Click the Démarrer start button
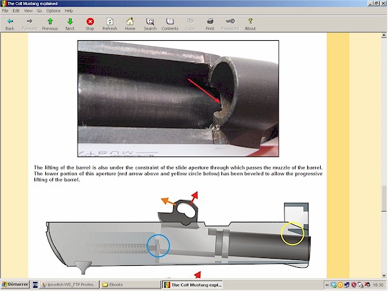 [x=15, y=285]
